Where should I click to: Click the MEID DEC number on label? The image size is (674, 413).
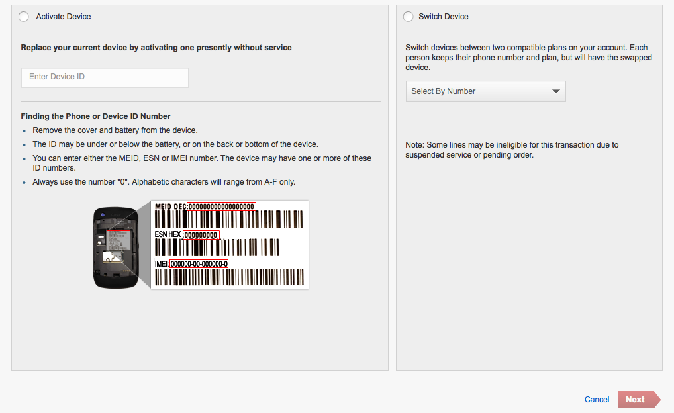[221, 206]
